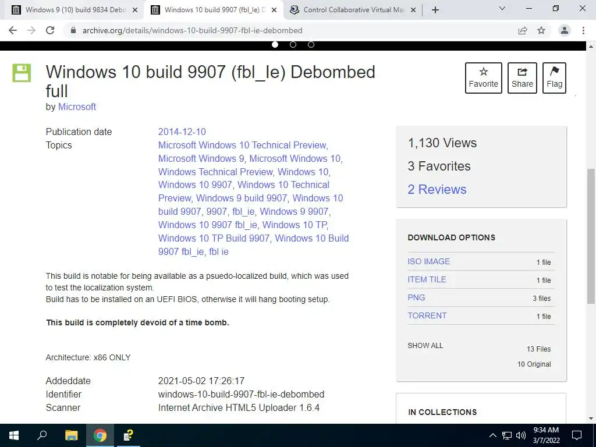Click the question-mark app in taskbar
The width and height of the screenshot is (596, 447).
pyautogui.click(x=129, y=435)
